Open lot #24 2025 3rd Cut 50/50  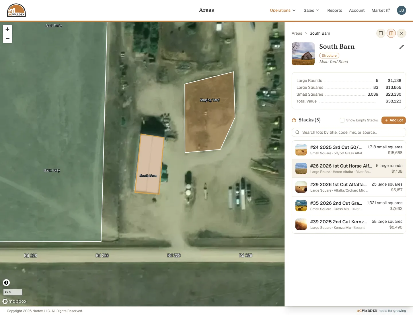(x=349, y=150)
